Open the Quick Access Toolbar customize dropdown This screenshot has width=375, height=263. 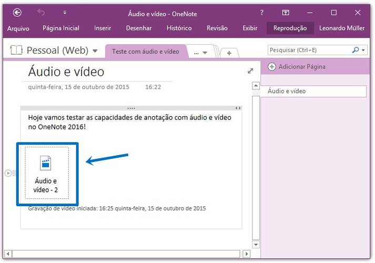65,13
